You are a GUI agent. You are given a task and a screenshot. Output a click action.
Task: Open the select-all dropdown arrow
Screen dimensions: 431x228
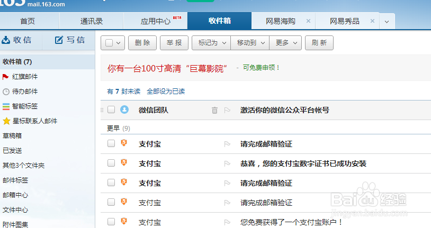[x=119, y=43]
